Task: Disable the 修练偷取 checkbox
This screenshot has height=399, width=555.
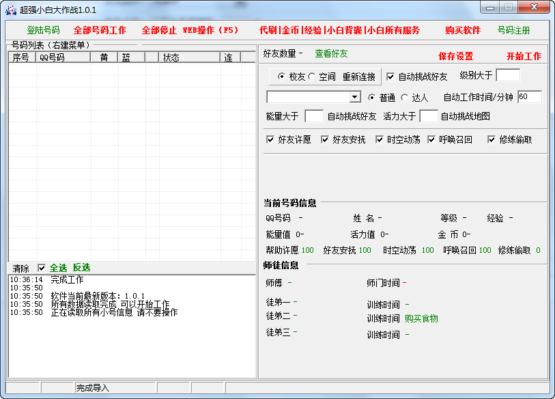Action: coord(492,139)
